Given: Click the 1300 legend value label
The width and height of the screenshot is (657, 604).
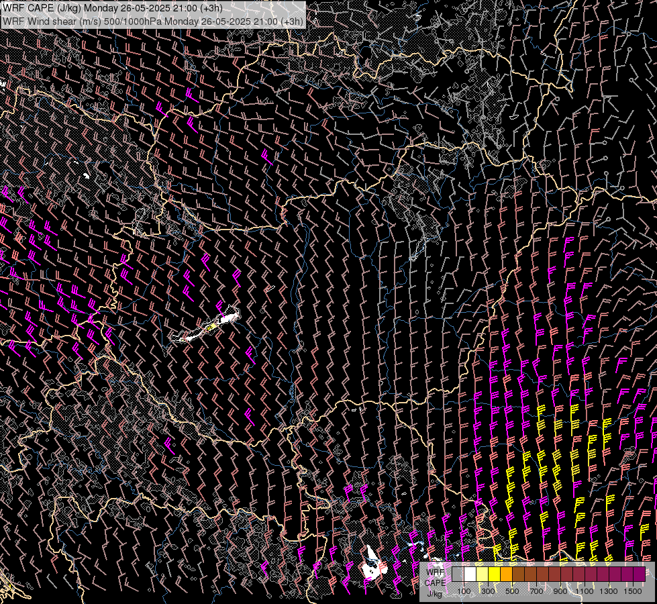Looking at the screenshot, I should 609,591.
